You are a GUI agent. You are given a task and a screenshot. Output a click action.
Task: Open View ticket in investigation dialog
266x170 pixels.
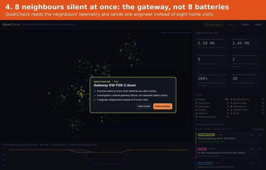point(144,106)
